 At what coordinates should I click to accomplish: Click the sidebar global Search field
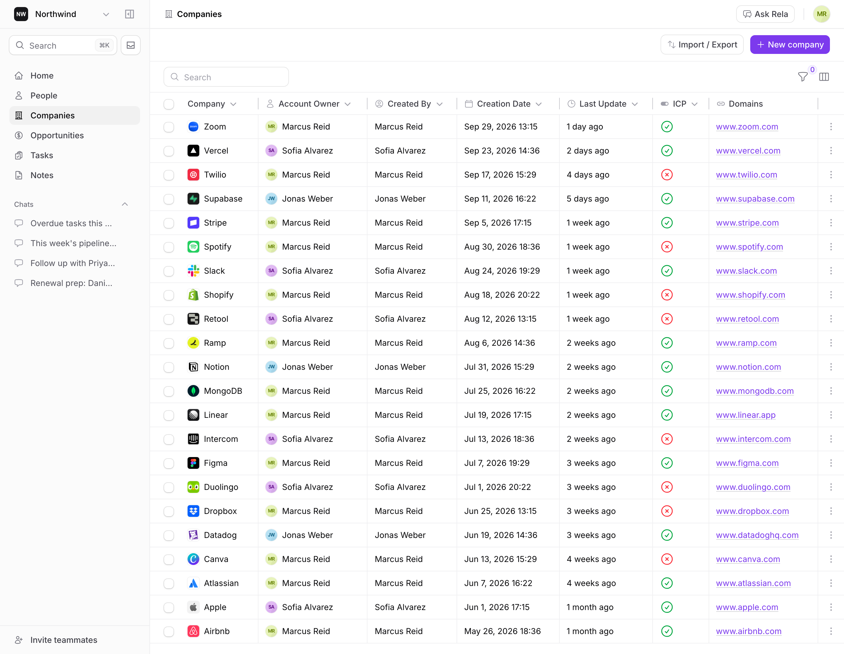click(x=63, y=45)
